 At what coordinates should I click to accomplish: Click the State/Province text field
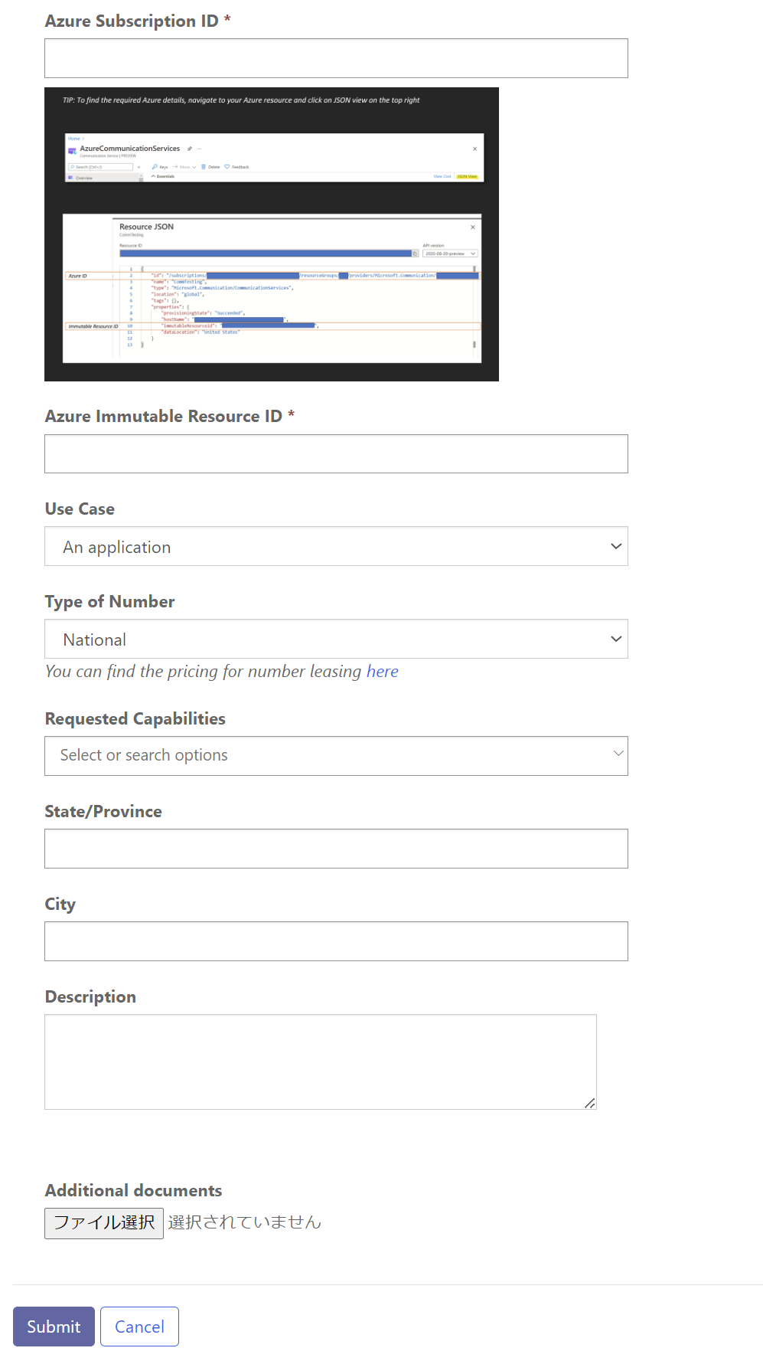point(336,849)
